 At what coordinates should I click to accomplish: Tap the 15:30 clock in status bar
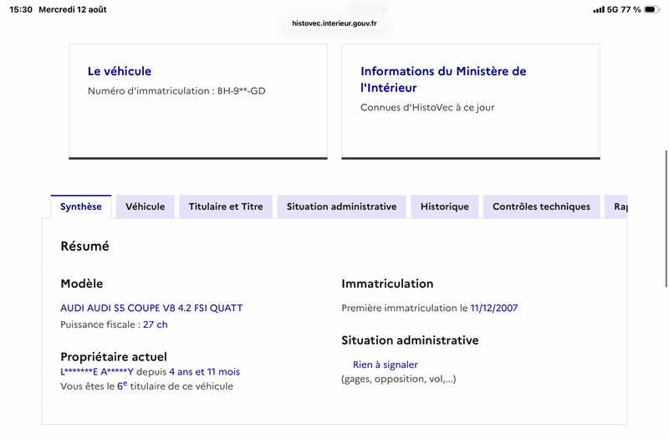click(x=21, y=9)
